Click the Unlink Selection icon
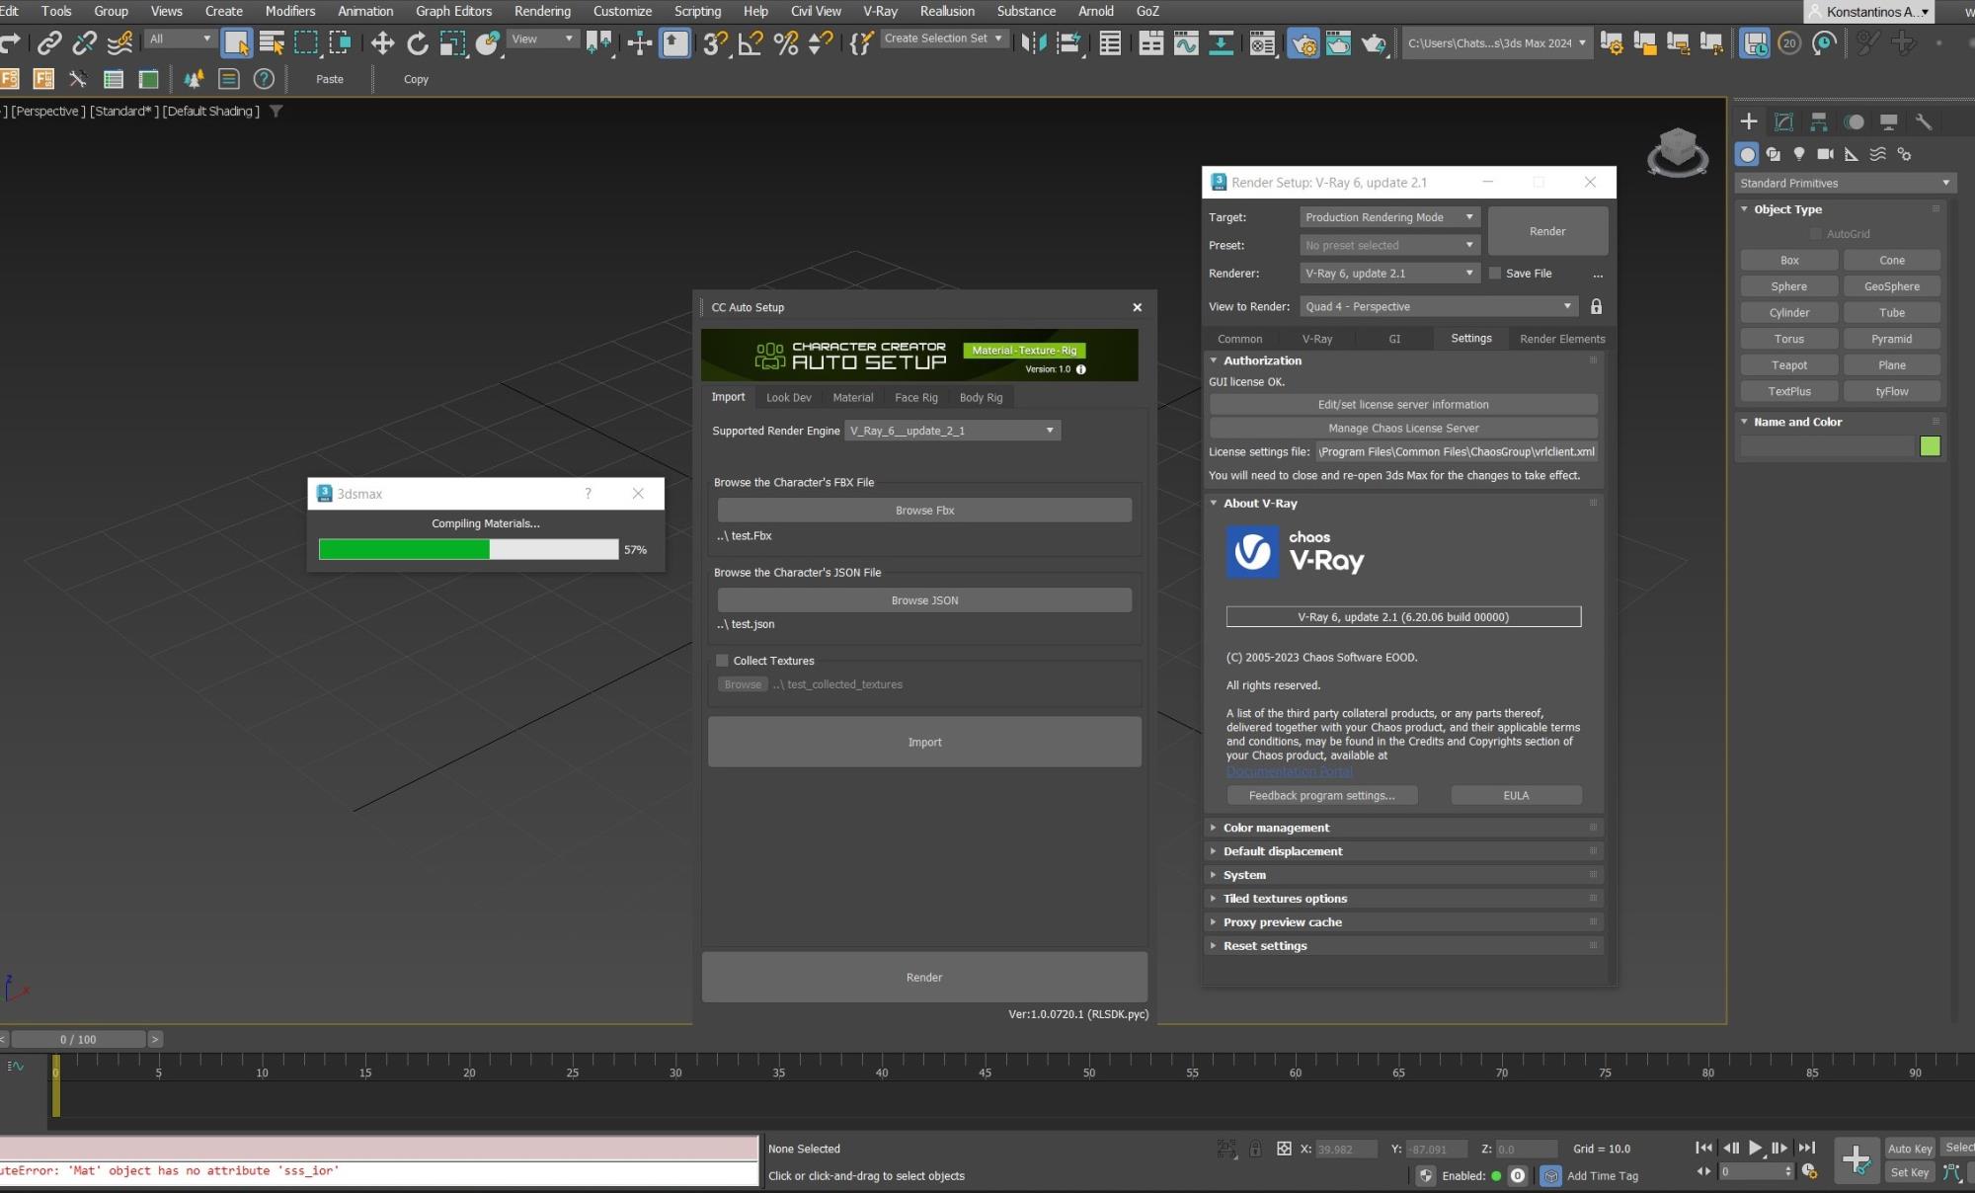The image size is (1975, 1193). point(84,42)
